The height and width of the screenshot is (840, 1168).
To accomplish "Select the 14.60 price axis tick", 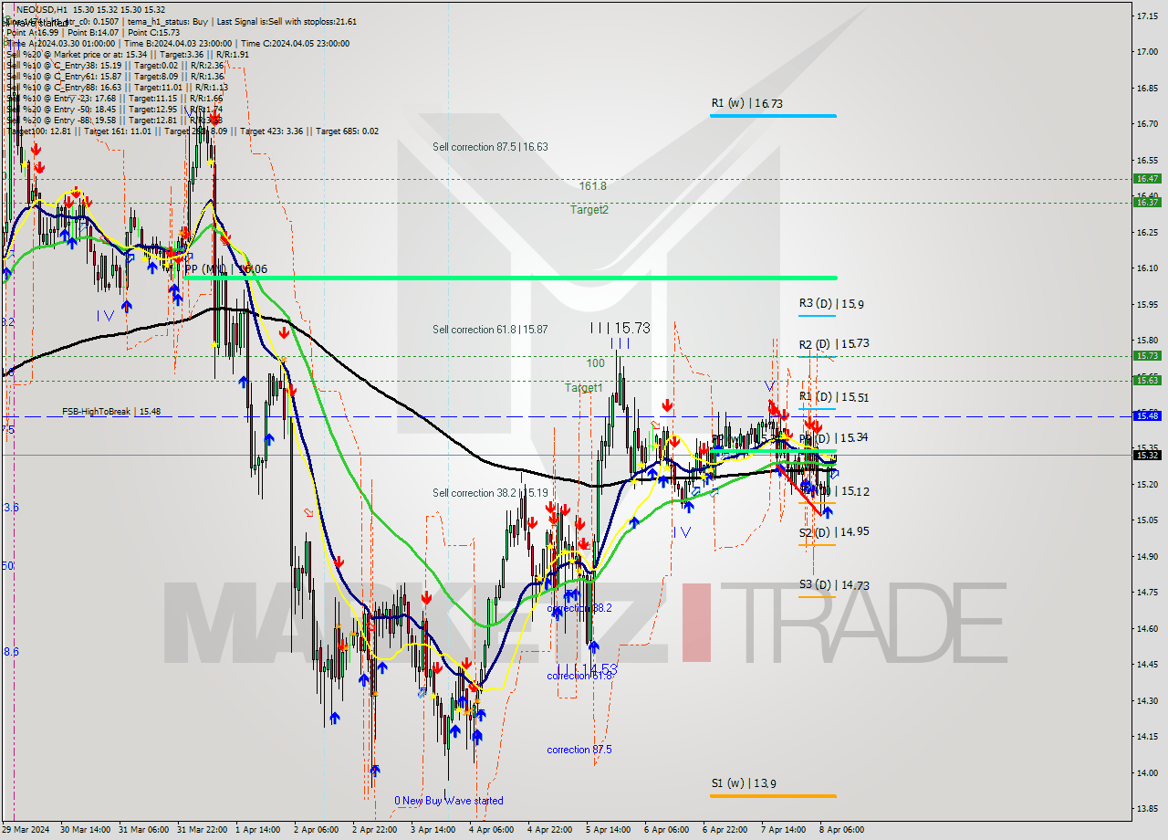I will 1147,628.
